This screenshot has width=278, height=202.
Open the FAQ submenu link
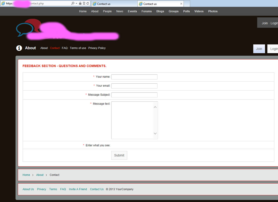tap(64, 48)
